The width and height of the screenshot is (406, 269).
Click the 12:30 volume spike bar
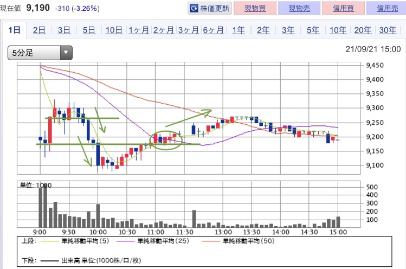(194, 219)
